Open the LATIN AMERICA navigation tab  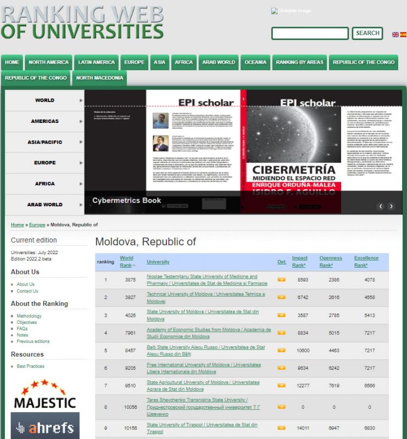(97, 62)
